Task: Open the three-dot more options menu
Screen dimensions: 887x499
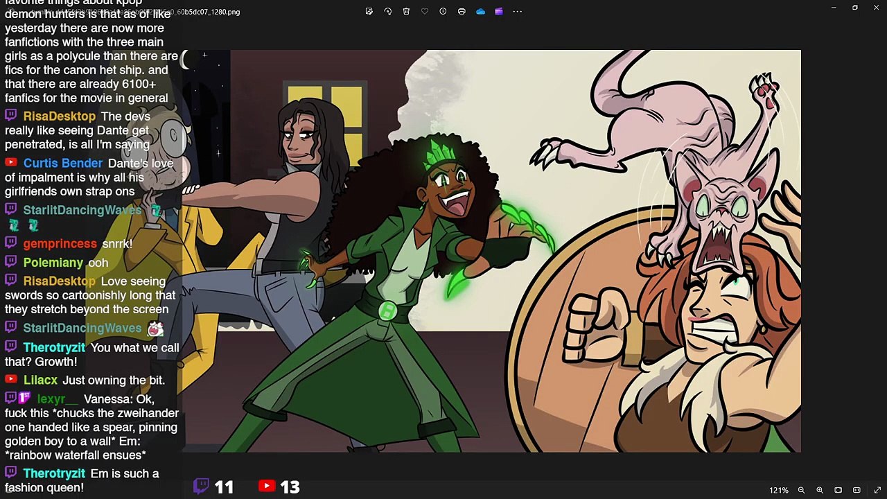Action: 518,11
